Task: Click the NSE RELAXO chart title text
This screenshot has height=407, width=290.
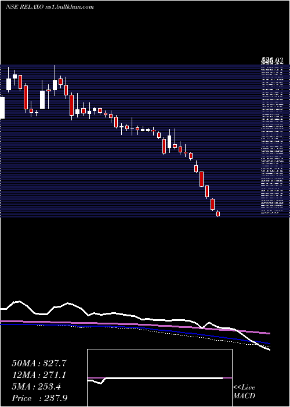Action: 50,7
